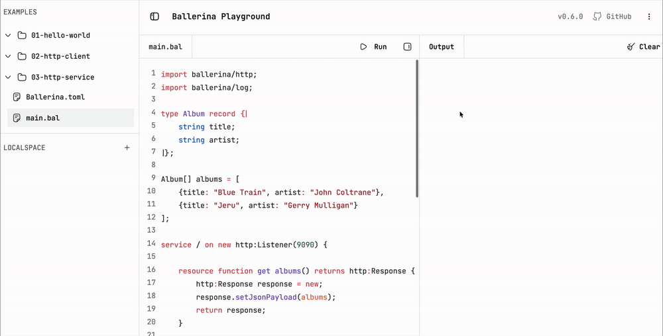The image size is (663, 336).
Task: Click the 03-http-service folder icon
Action: 22,77
